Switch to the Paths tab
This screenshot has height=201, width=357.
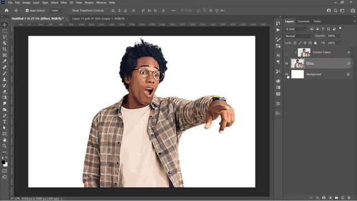317,21
